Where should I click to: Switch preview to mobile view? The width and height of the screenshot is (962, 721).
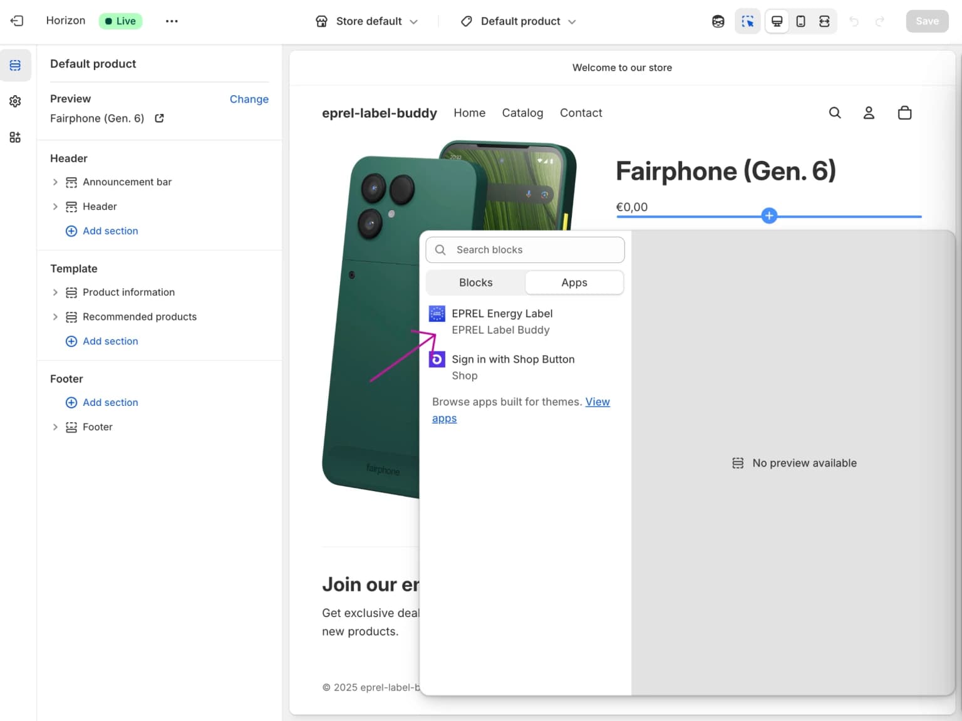(800, 21)
